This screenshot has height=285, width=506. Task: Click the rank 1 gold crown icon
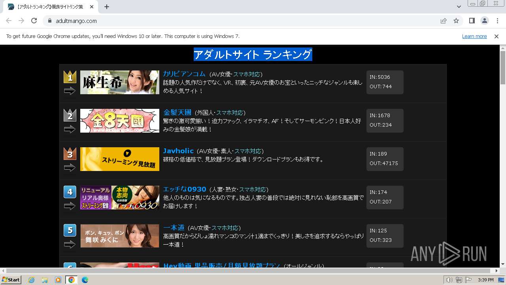pos(70,77)
